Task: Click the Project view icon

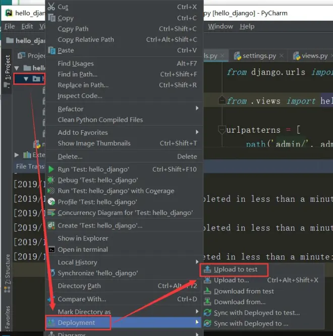Action: pyautogui.click(x=21, y=55)
